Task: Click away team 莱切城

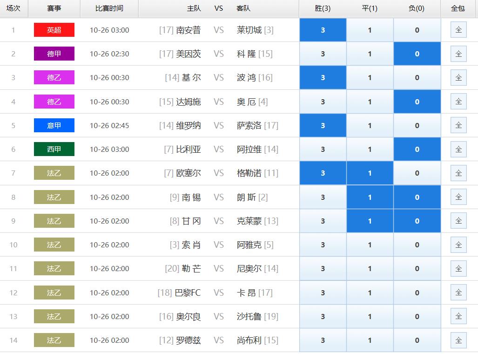Action: 249,30
